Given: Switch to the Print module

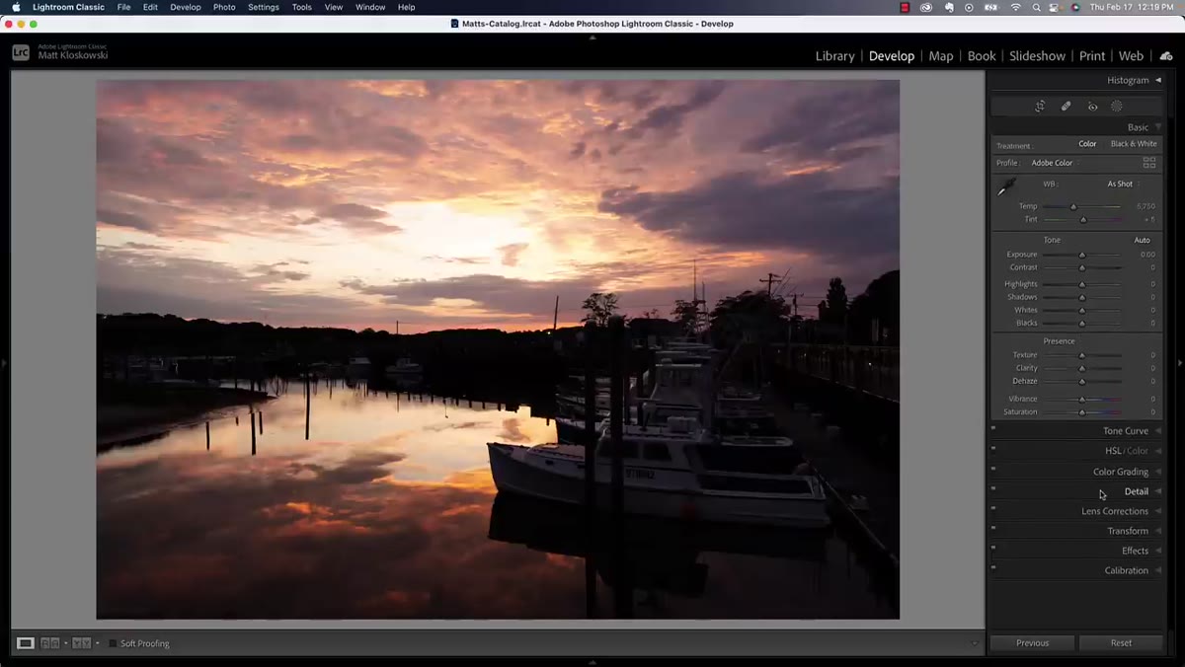Looking at the screenshot, I should coord(1092,56).
